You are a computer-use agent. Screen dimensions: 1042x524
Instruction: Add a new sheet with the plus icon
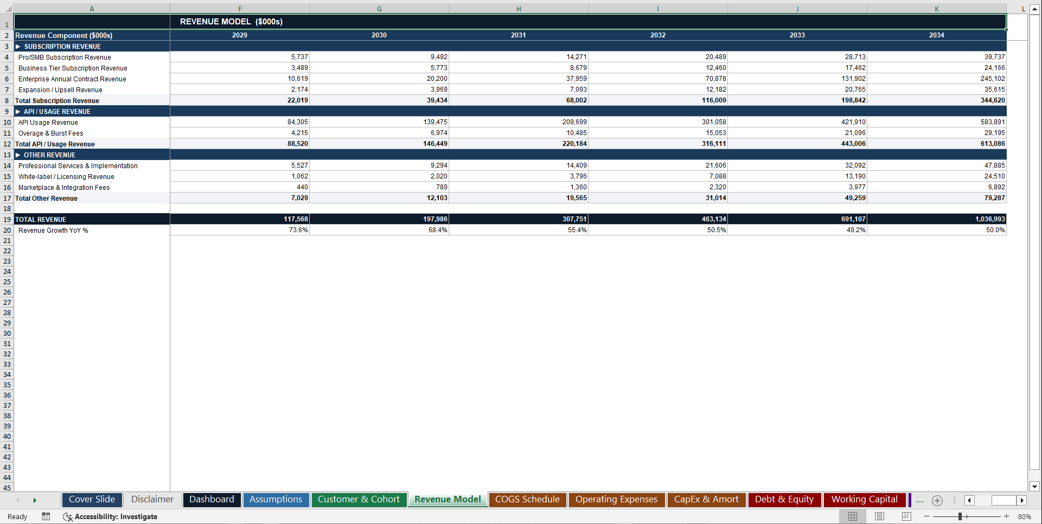pyautogui.click(x=937, y=501)
